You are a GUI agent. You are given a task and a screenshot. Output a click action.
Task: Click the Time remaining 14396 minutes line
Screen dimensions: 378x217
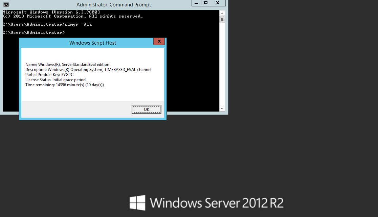pos(65,85)
